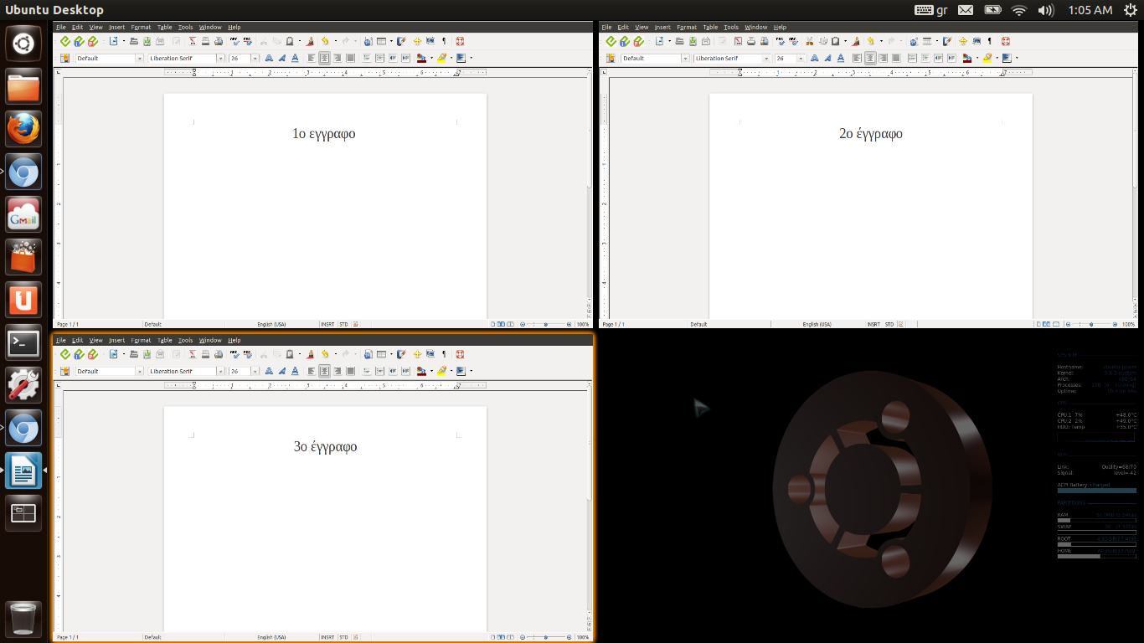Toggle Bold in the 3ο έγγραφο window
This screenshot has width=1144, height=643.
(268, 371)
